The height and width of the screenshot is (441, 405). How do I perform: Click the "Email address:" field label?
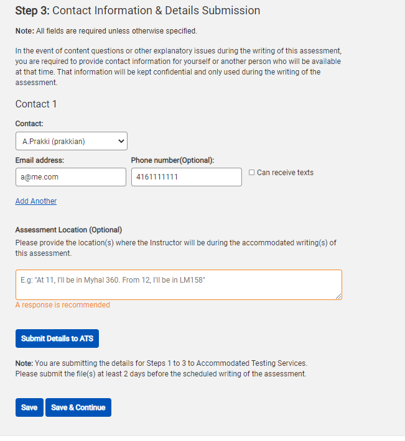pos(40,160)
